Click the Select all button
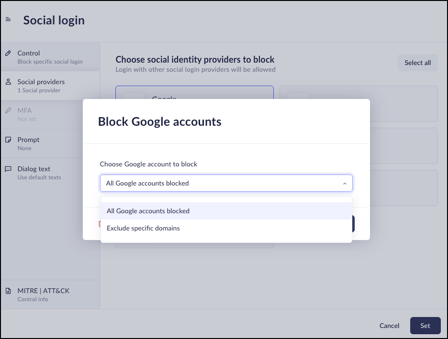The width and height of the screenshot is (448, 339). [417, 63]
